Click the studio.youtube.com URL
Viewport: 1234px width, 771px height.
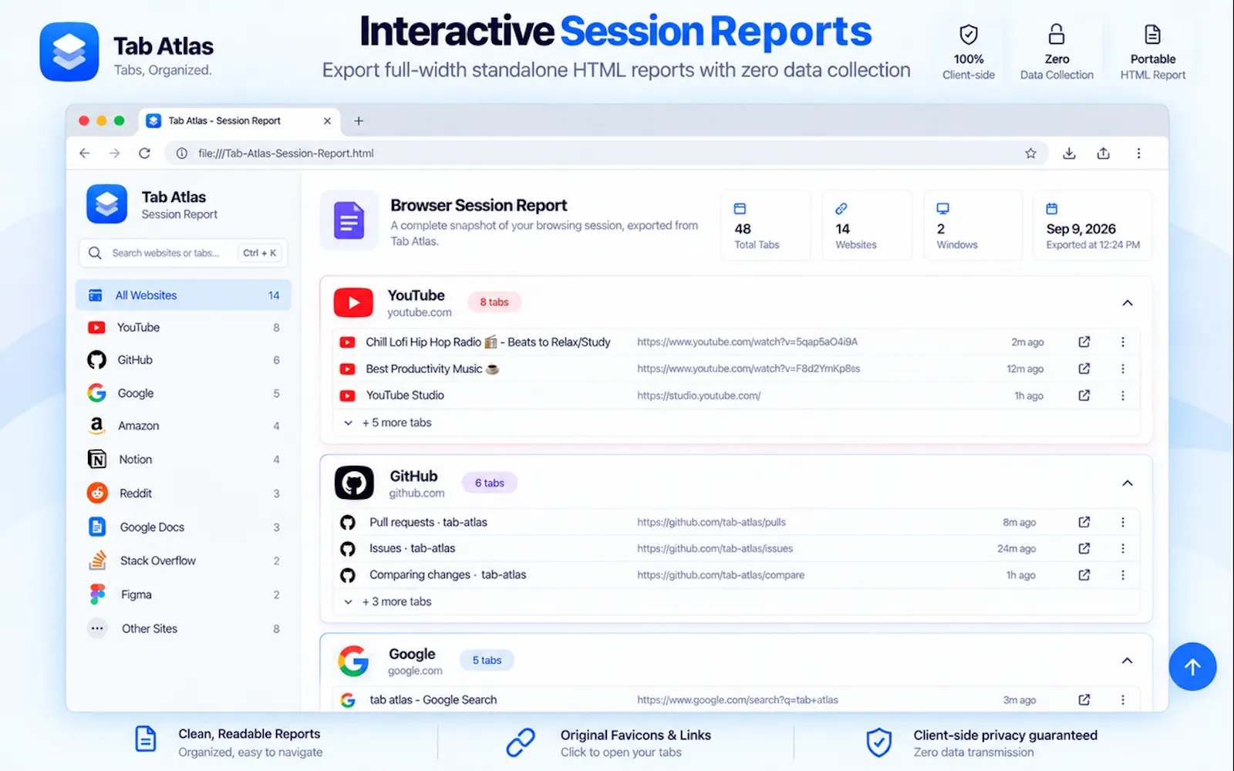click(x=699, y=396)
